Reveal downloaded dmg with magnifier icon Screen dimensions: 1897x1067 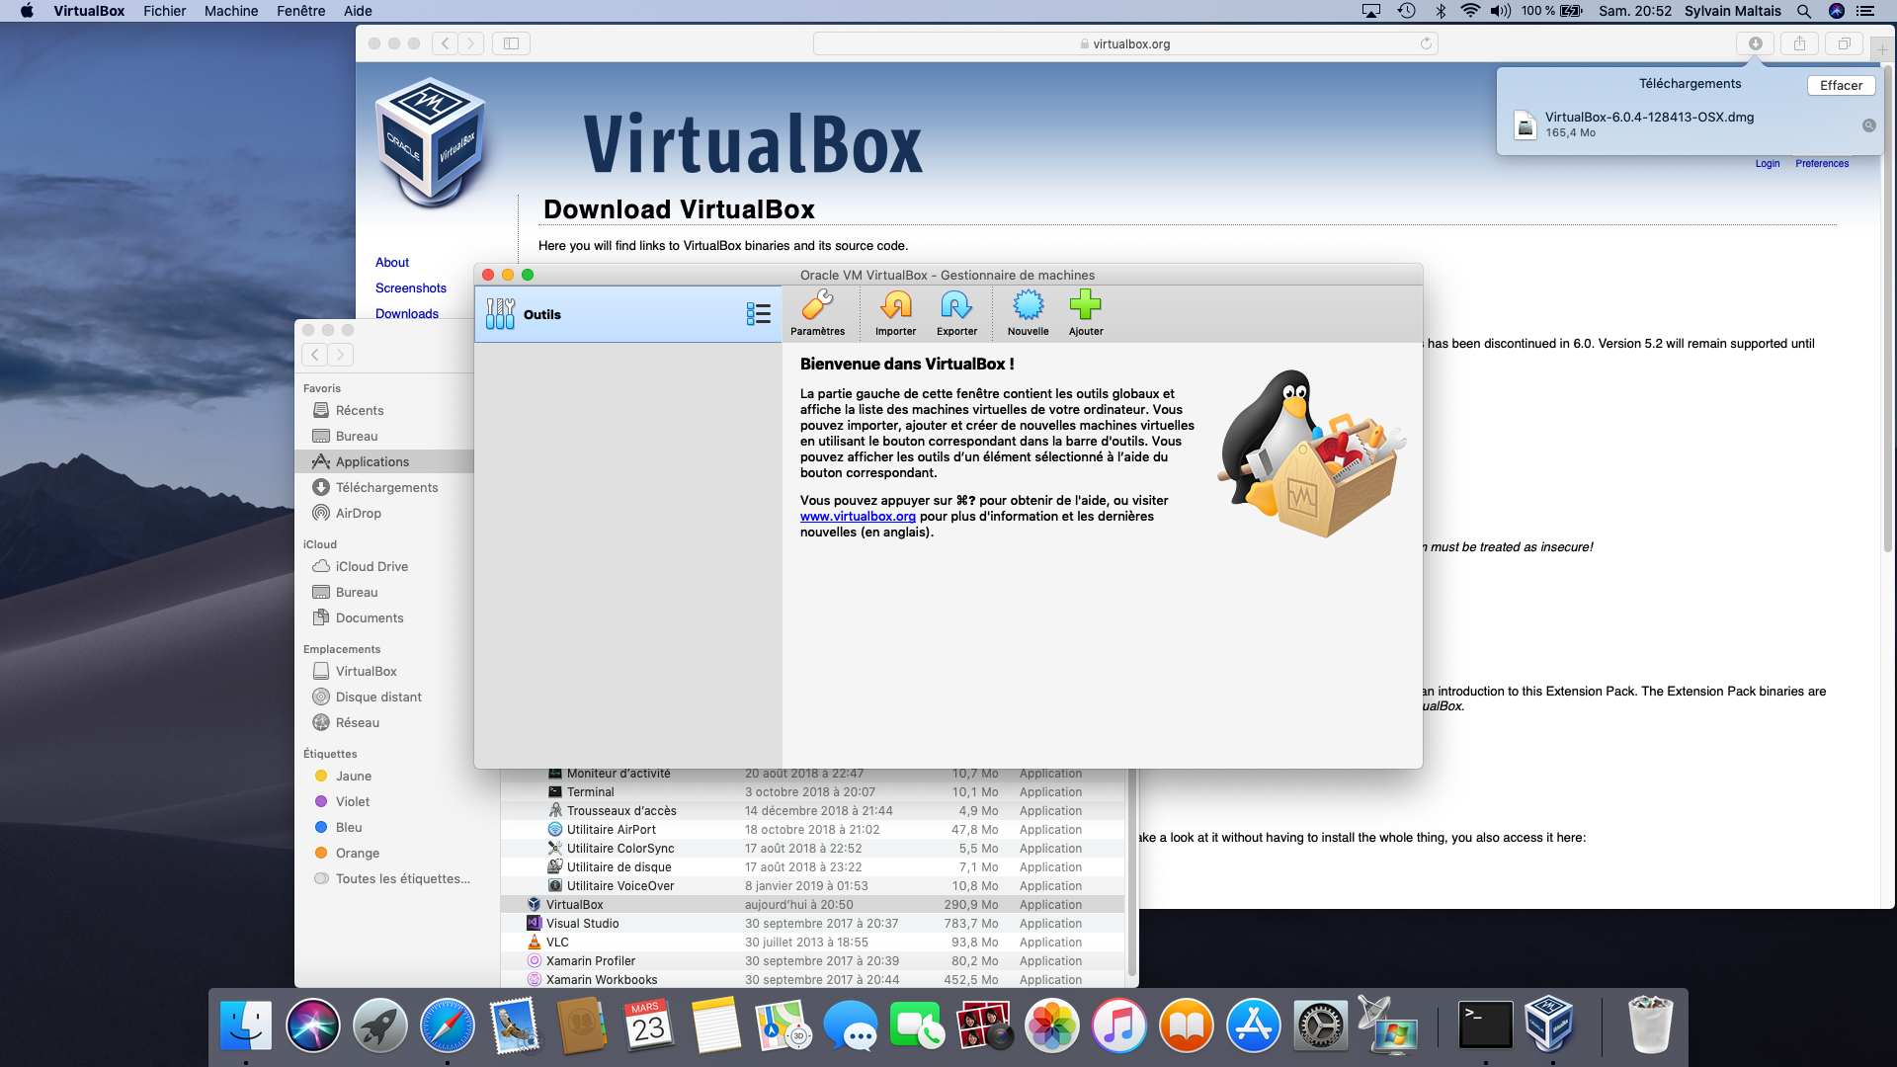click(1868, 125)
